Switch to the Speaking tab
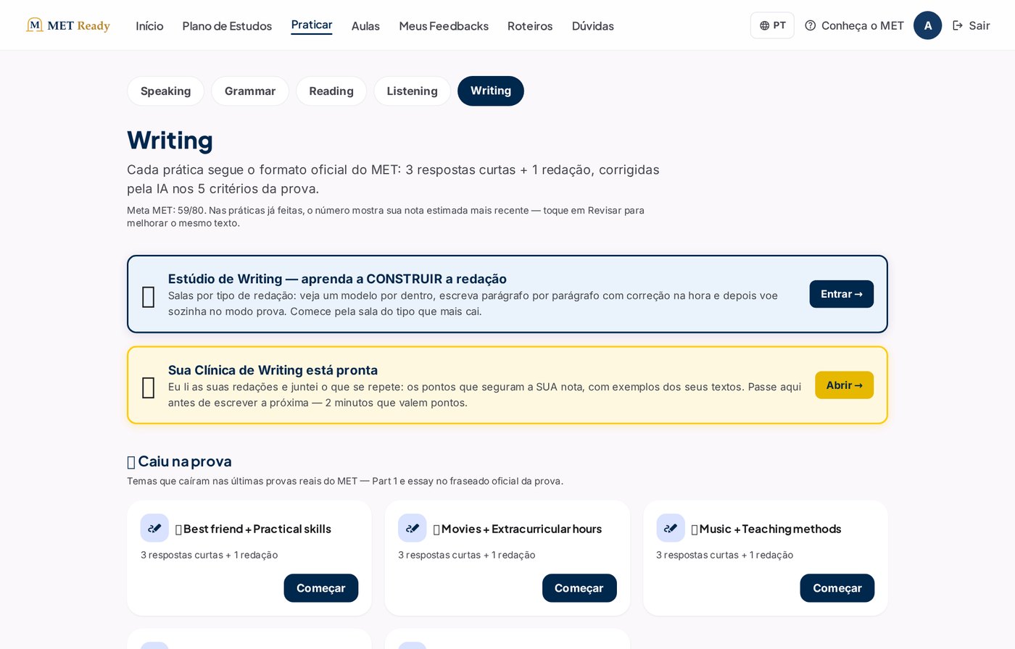1015x649 pixels. [x=166, y=91]
